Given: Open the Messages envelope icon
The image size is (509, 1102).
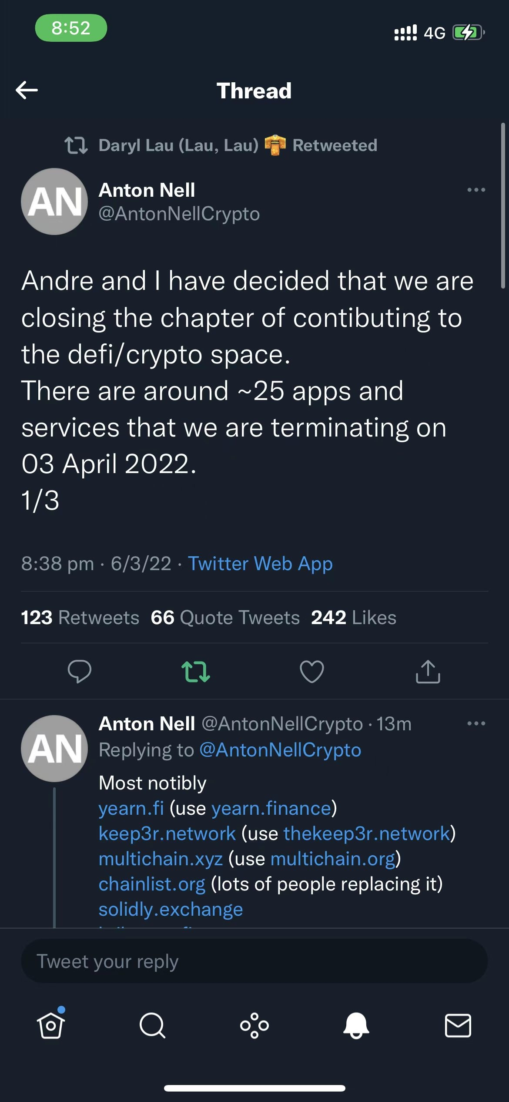Looking at the screenshot, I should 458,1025.
